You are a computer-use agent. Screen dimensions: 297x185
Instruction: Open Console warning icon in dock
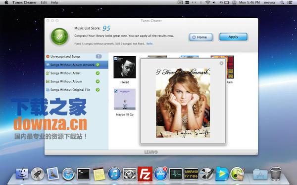pos(191,174)
